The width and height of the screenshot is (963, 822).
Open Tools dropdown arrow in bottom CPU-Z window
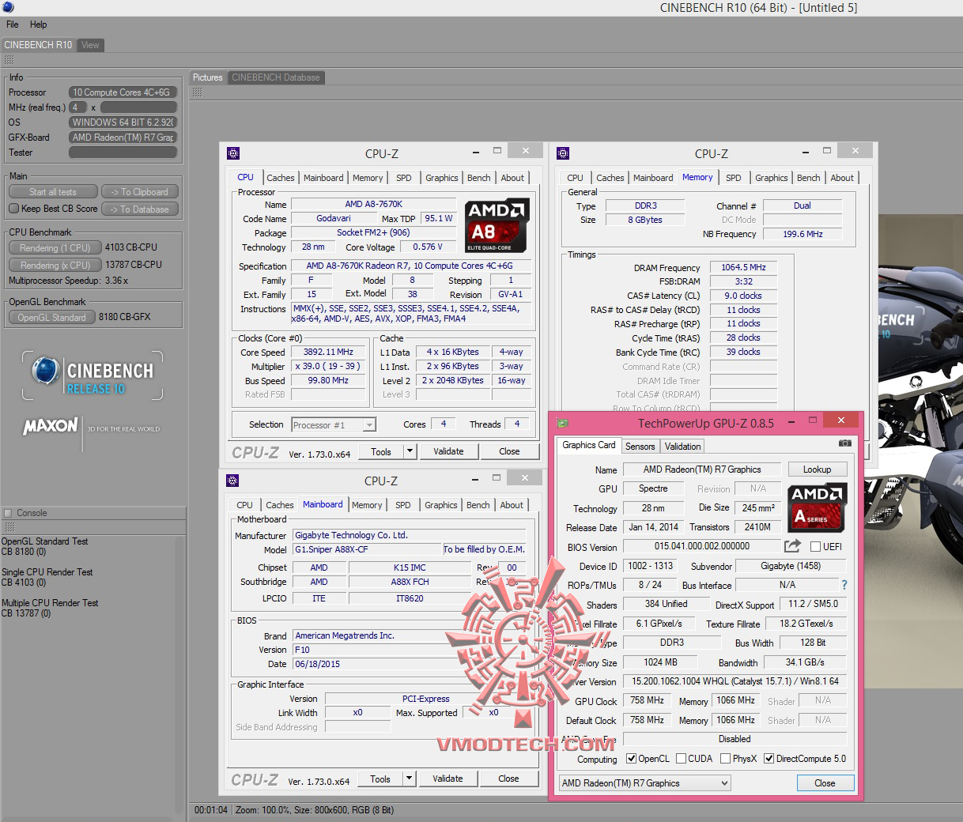[409, 779]
